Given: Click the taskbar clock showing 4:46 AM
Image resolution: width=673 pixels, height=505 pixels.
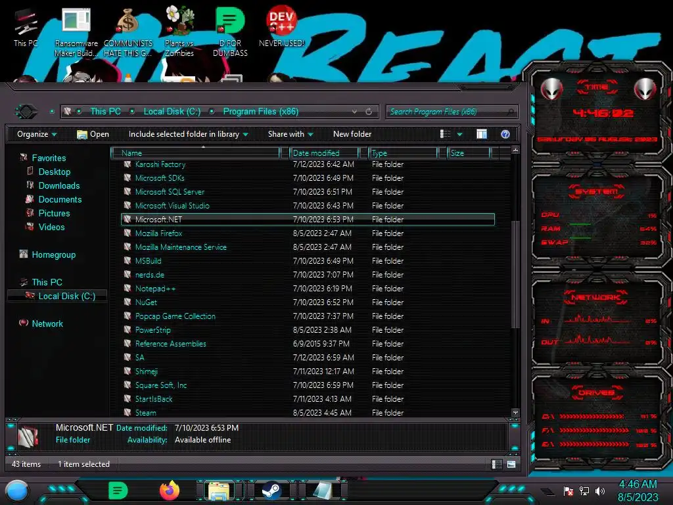Looking at the screenshot, I should 638,491.
